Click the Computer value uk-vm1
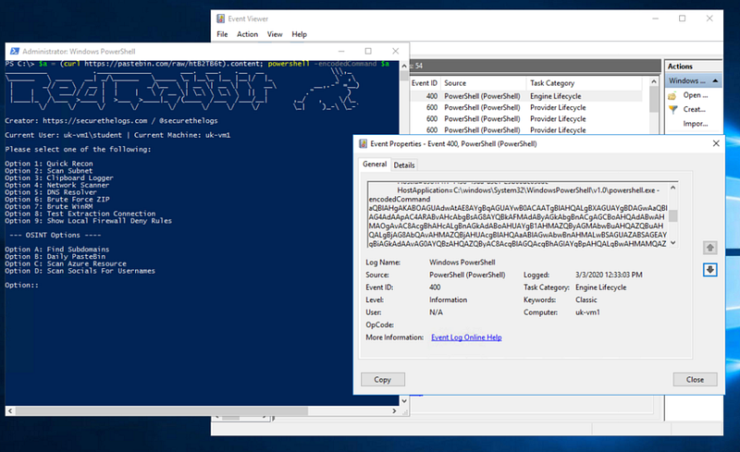 click(587, 312)
